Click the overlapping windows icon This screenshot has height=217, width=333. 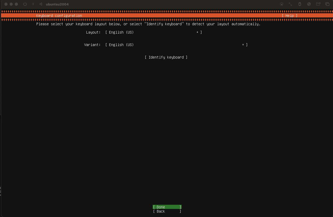pos(327,4)
